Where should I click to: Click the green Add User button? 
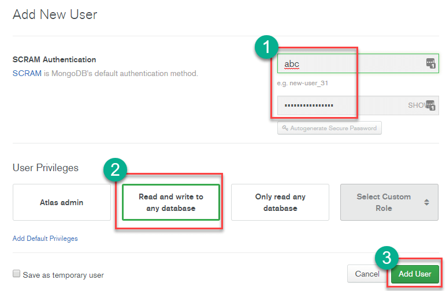(415, 274)
